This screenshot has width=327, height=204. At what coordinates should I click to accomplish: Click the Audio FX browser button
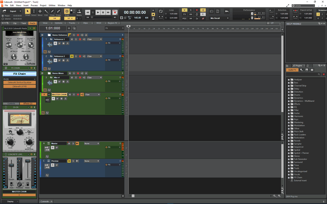click(x=292, y=70)
